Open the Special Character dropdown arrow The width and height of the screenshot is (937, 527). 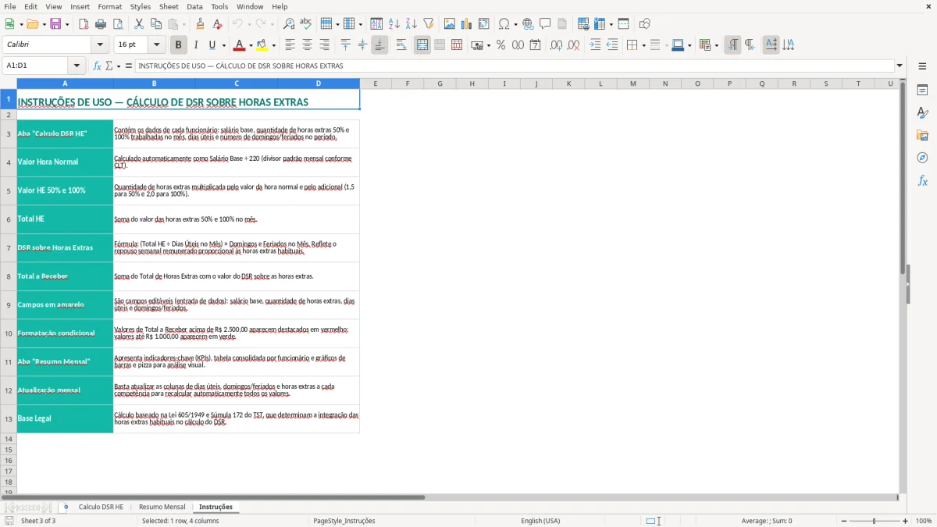tap(515, 24)
